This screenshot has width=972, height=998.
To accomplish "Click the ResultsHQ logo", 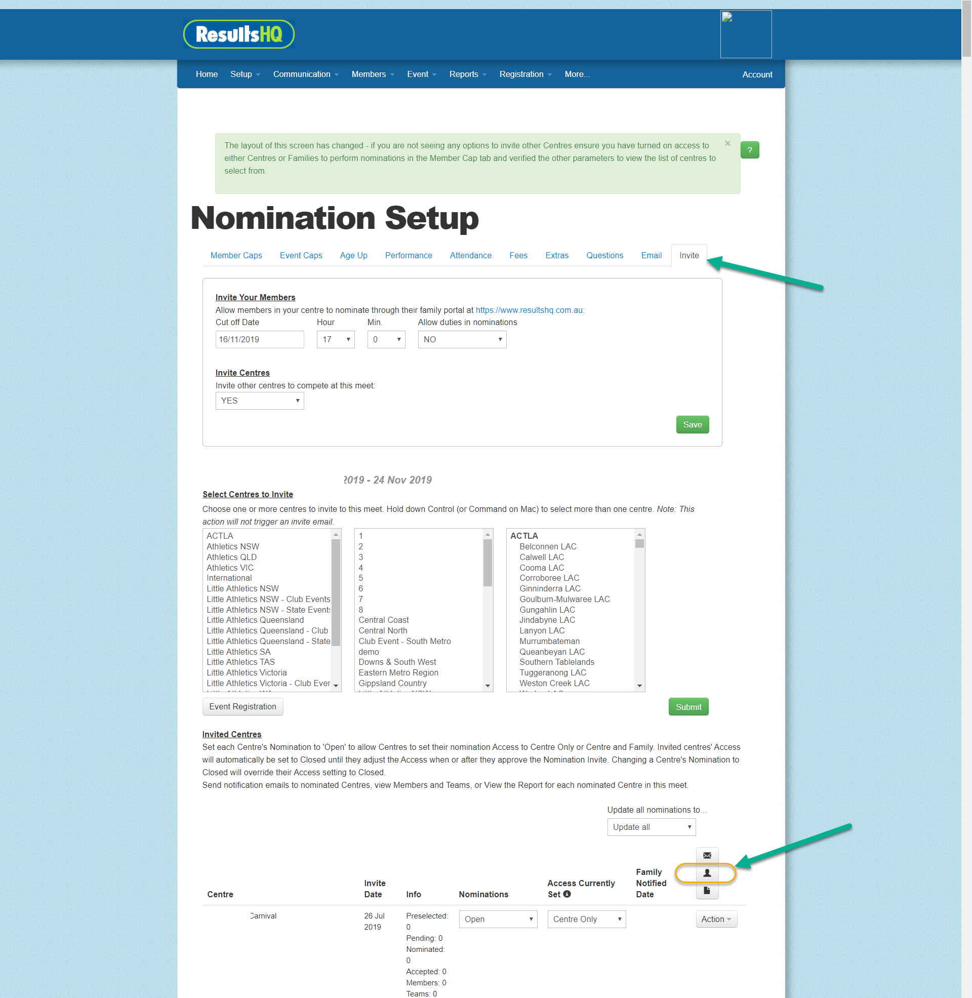I will tap(238, 34).
